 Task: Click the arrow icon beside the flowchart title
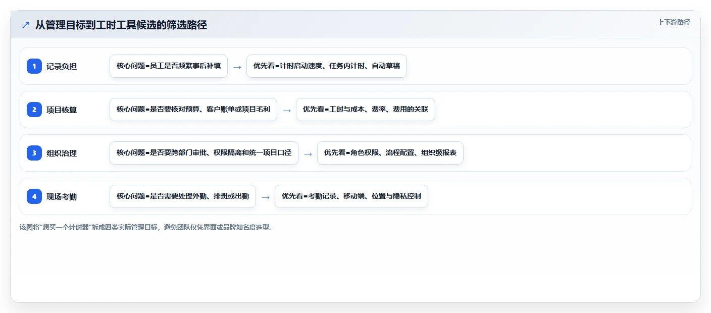[x=26, y=25]
